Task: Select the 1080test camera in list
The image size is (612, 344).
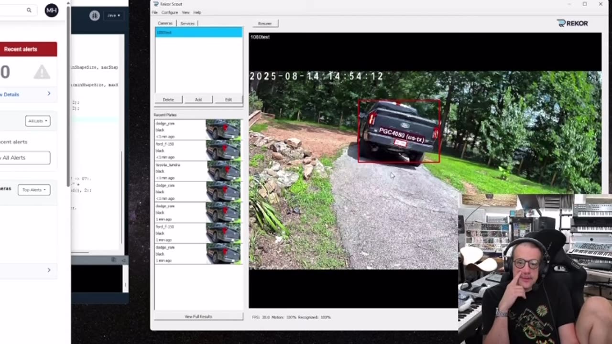Action: pos(198,32)
